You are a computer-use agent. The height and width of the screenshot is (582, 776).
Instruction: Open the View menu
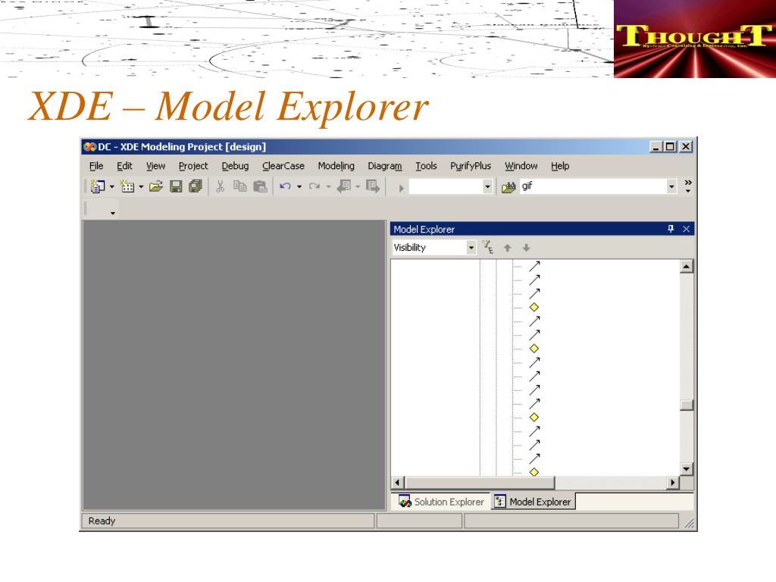155,166
